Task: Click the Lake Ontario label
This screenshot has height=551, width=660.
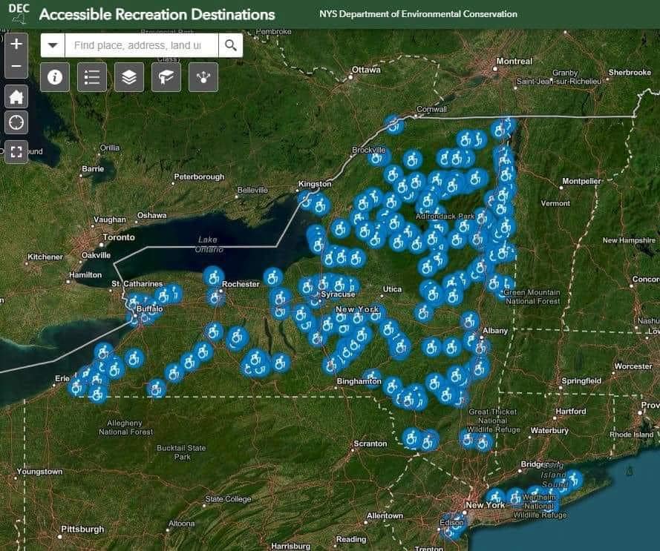Action: point(209,245)
